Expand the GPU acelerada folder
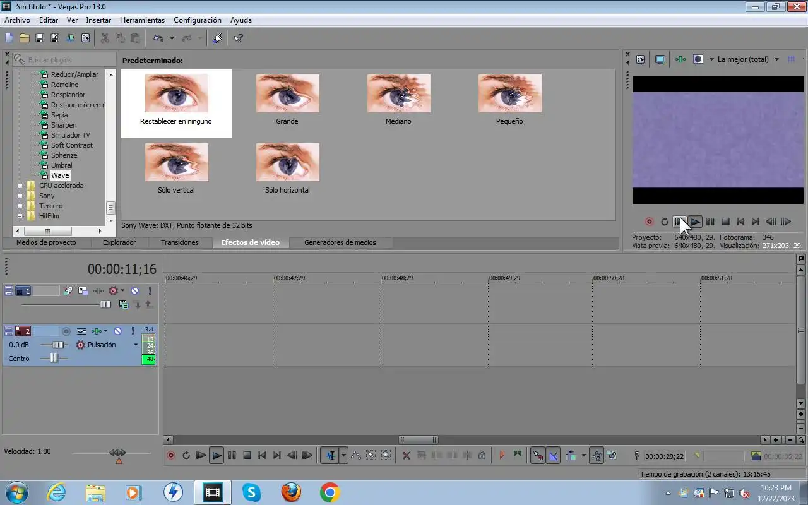This screenshot has height=505, width=808. 20,186
